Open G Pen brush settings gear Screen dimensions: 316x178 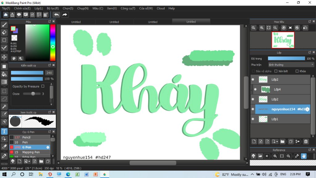pos(48,147)
